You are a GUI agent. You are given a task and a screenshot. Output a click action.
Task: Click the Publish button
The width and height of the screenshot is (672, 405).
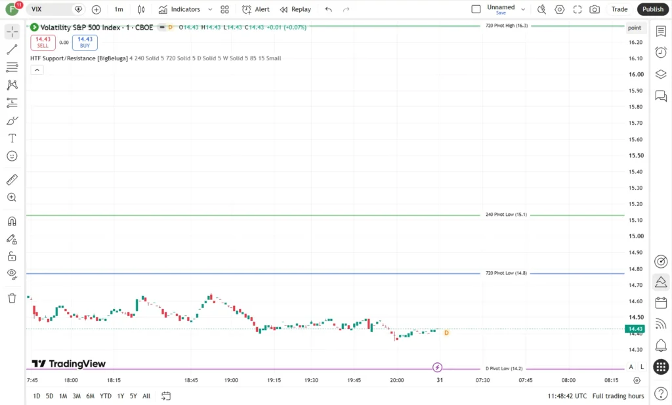(653, 9)
